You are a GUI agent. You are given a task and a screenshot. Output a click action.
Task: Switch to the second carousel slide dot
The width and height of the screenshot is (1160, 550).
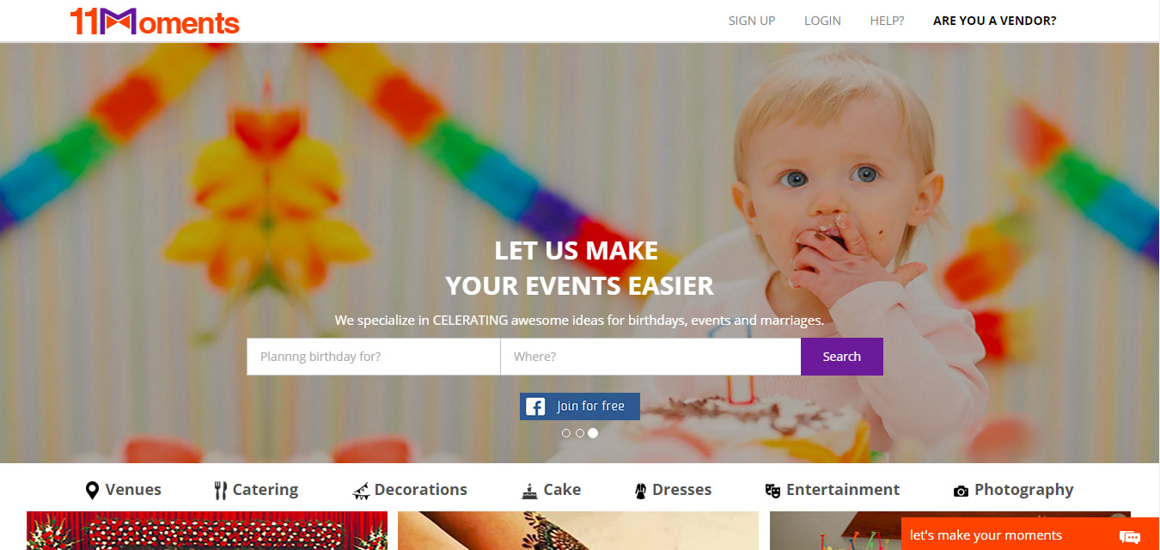580,433
